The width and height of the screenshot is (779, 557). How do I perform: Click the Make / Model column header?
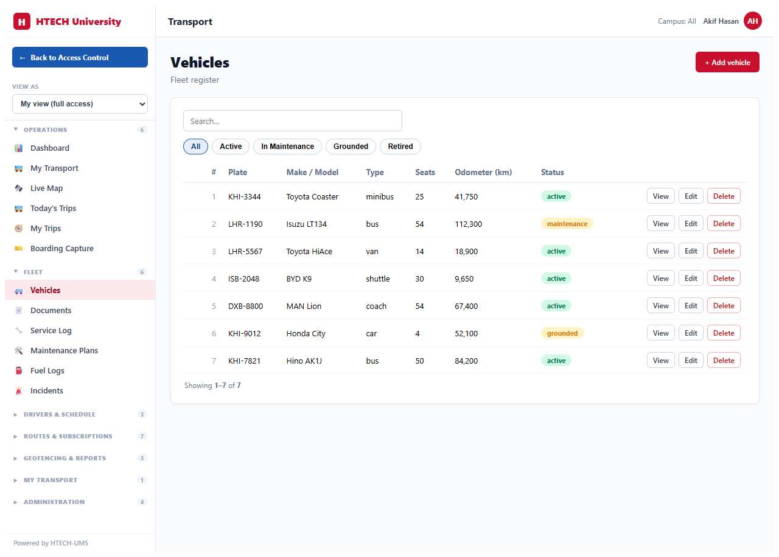pyautogui.click(x=312, y=172)
